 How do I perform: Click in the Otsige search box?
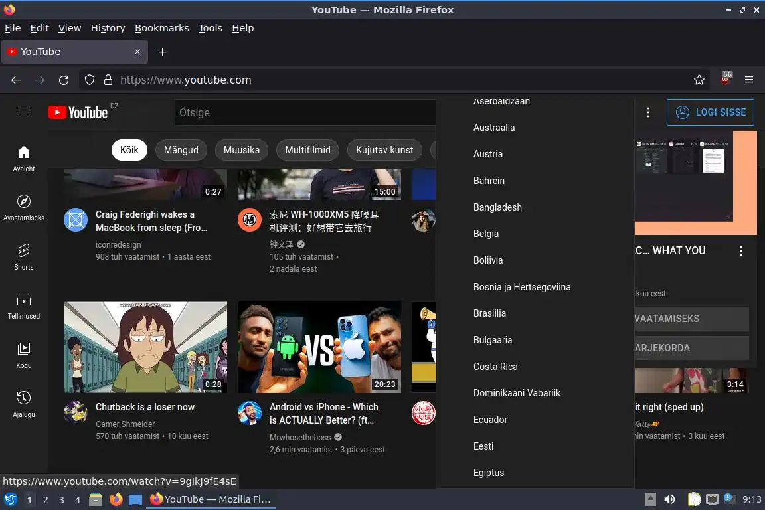pyautogui.click(x=305, y=113)
